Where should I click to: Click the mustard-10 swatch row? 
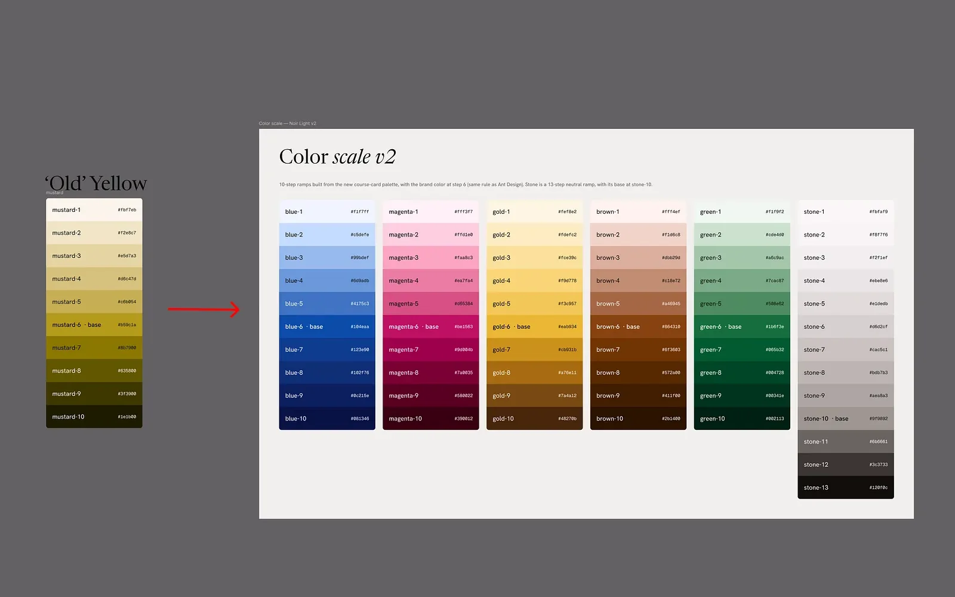[x=94, y=417]
